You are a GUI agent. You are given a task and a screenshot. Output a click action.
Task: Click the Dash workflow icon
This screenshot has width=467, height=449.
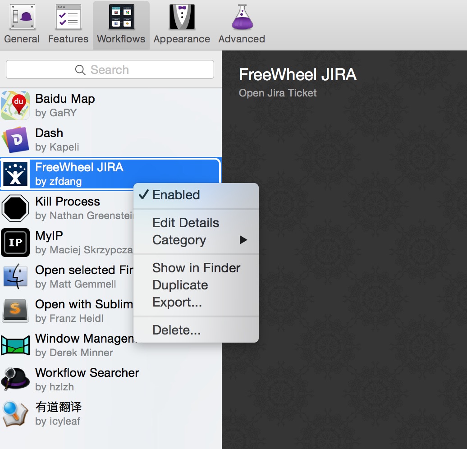coord(15,140)
